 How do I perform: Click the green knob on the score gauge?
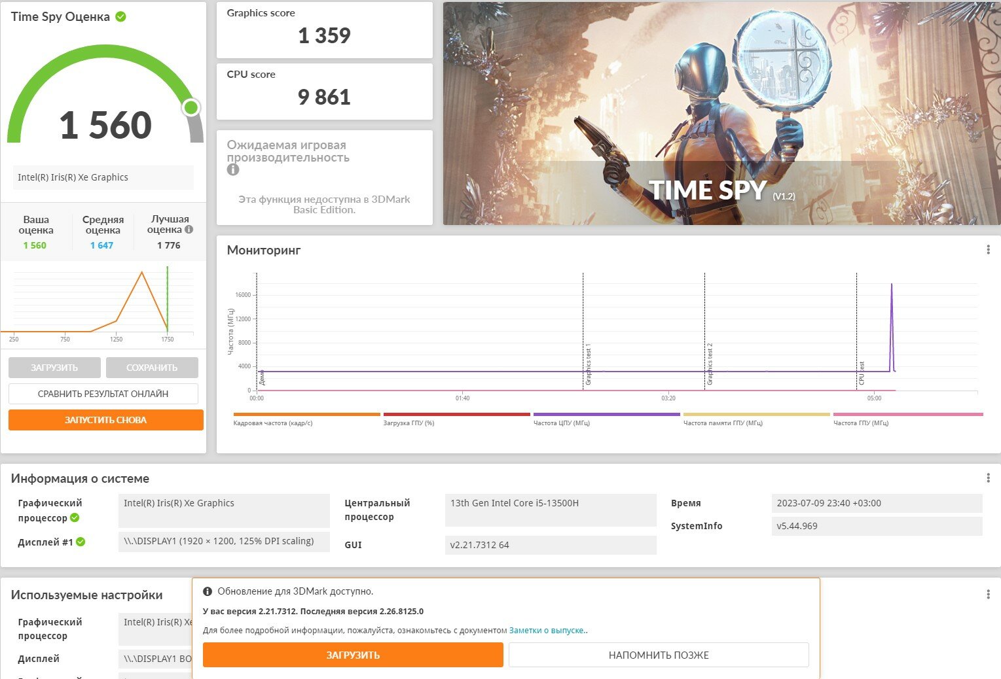click(191, 107)
